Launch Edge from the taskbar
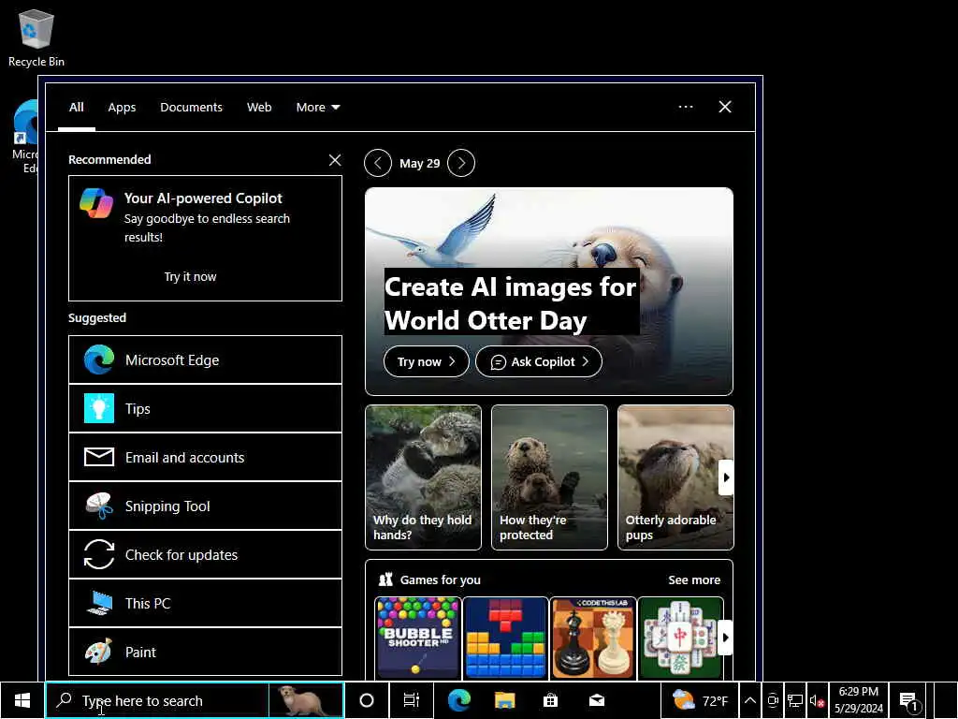 [458, 700]
